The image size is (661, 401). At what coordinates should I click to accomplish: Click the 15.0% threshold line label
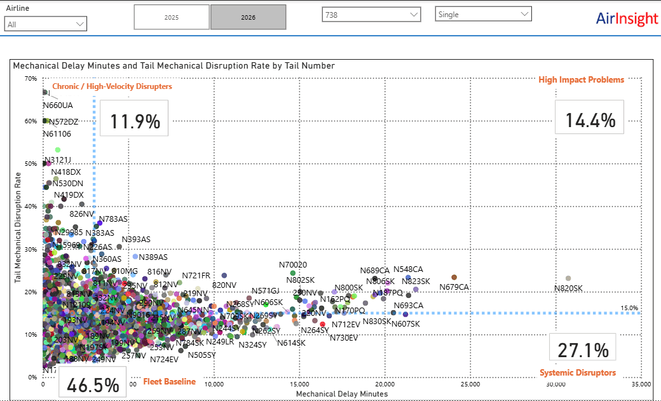(629, 308)
